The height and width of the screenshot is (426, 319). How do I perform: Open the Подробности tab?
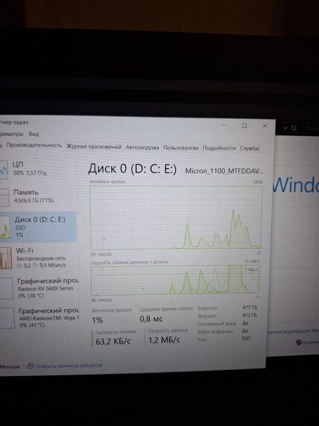[219, 148]
